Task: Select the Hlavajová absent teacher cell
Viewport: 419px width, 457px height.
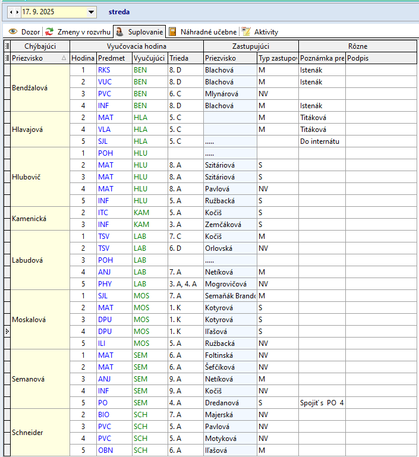Action: [x=40, y=130]
